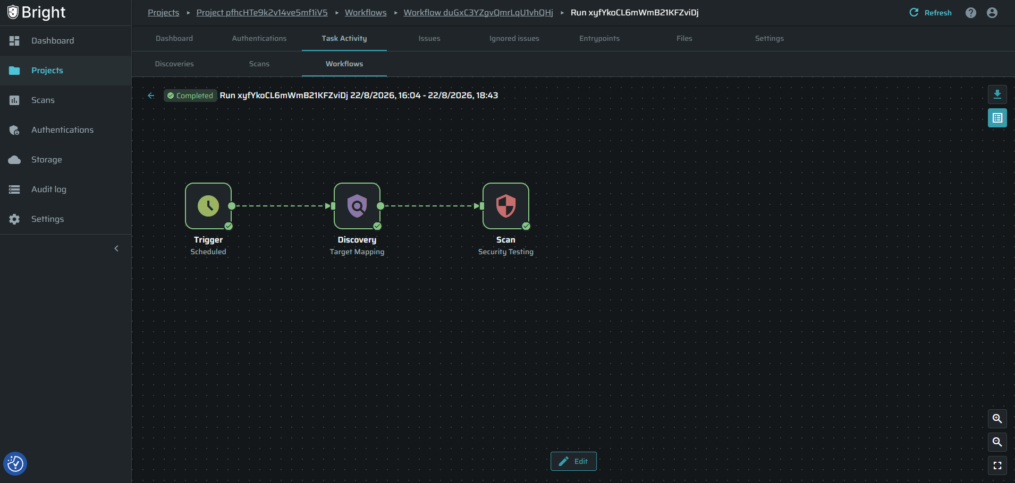The height and width of the screenshot is (483, 1015).
Task: Zoom in on the workflow canvas
Action: [997, 419]
